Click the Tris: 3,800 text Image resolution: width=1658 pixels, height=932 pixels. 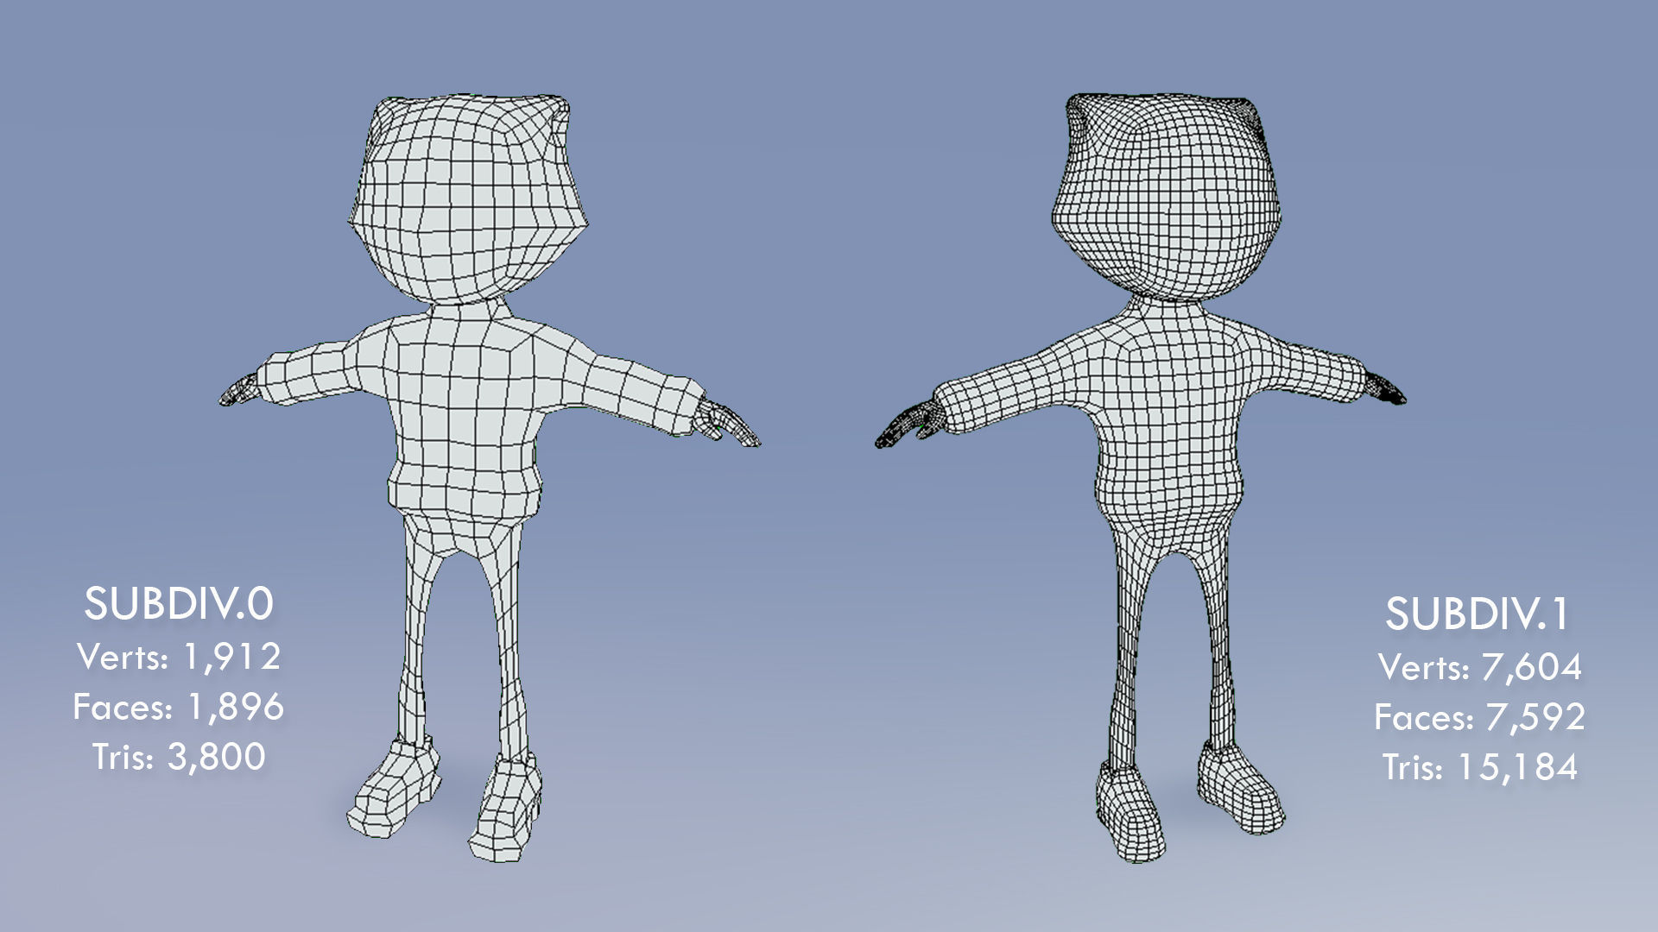click(179, 758)
